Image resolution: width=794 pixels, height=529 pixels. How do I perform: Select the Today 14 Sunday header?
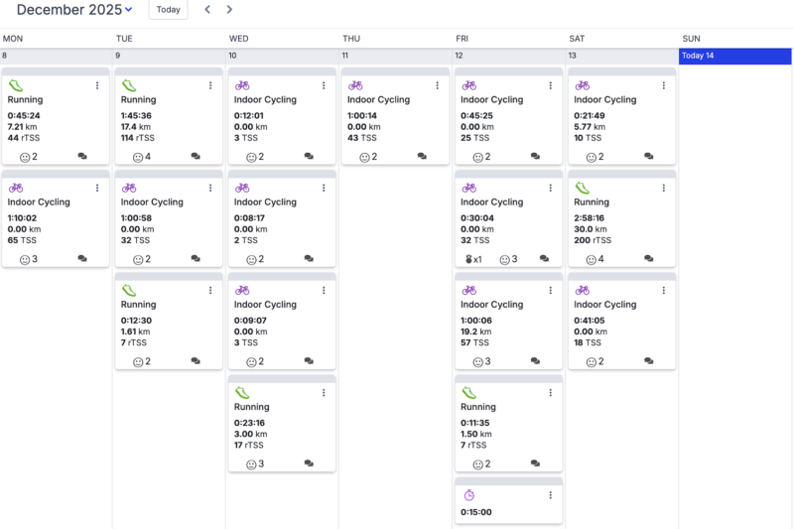[734, 57]
